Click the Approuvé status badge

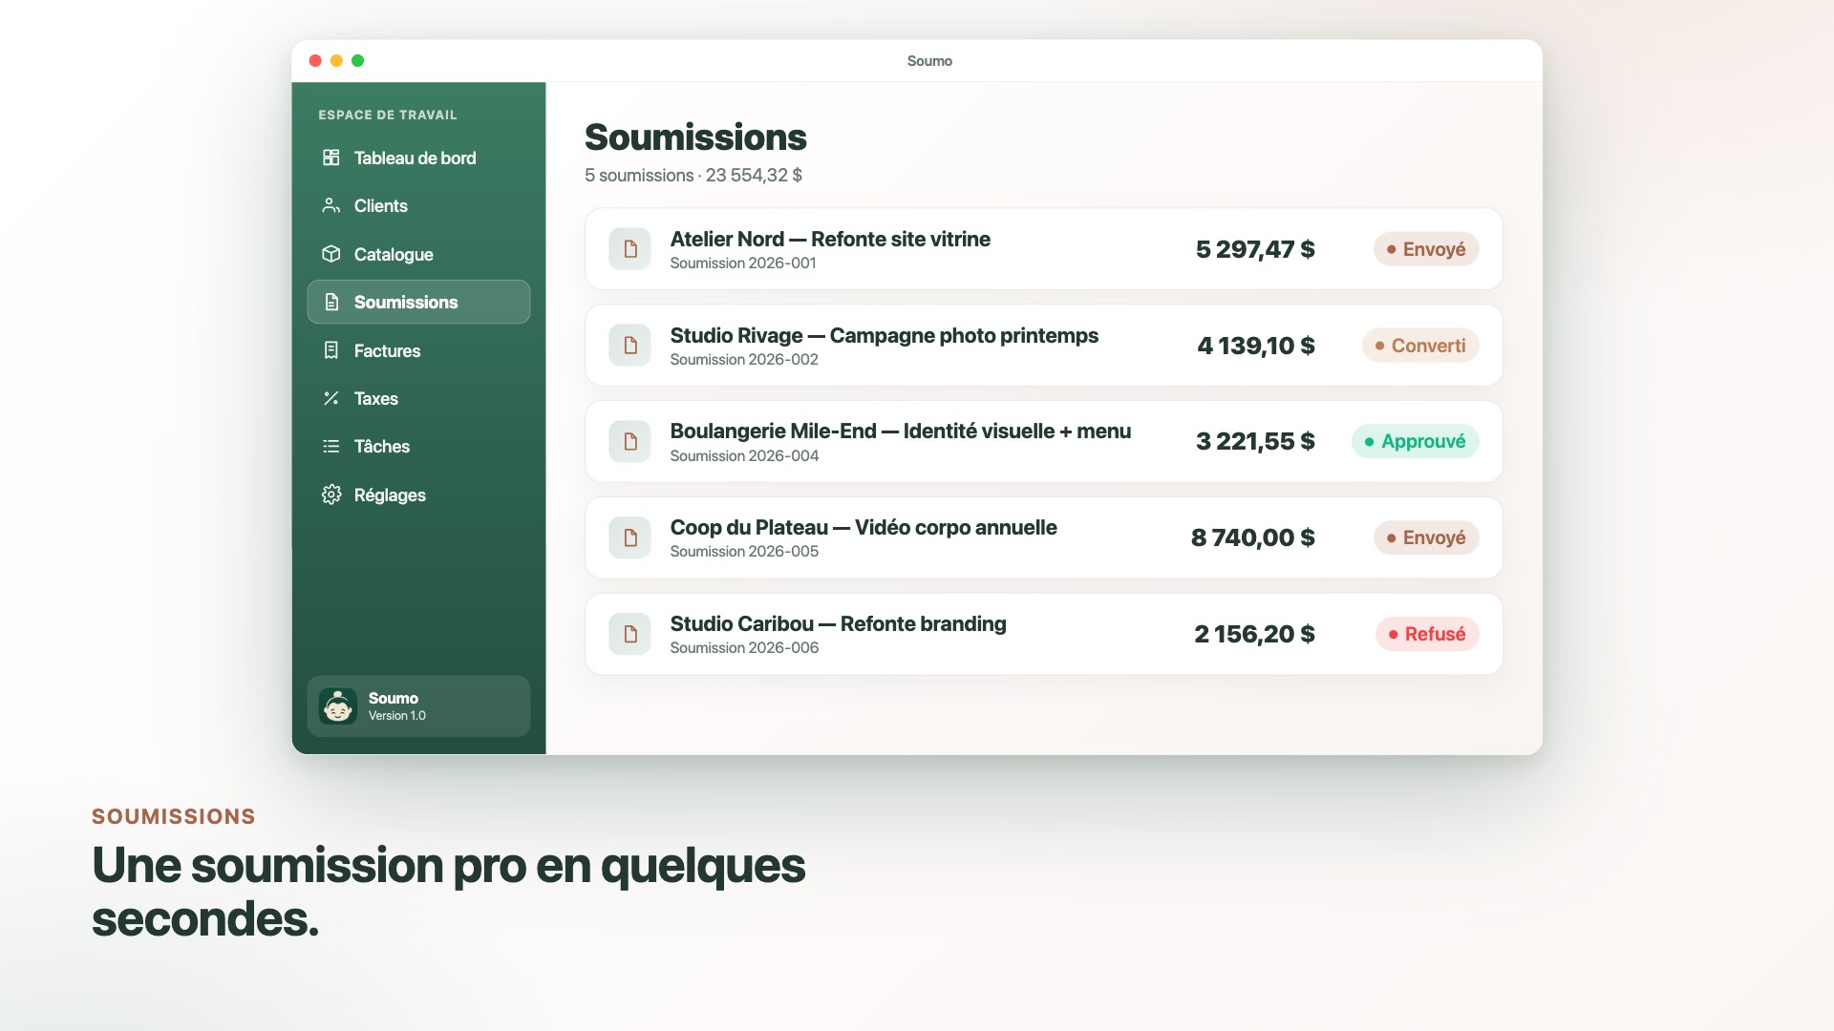1416,441
